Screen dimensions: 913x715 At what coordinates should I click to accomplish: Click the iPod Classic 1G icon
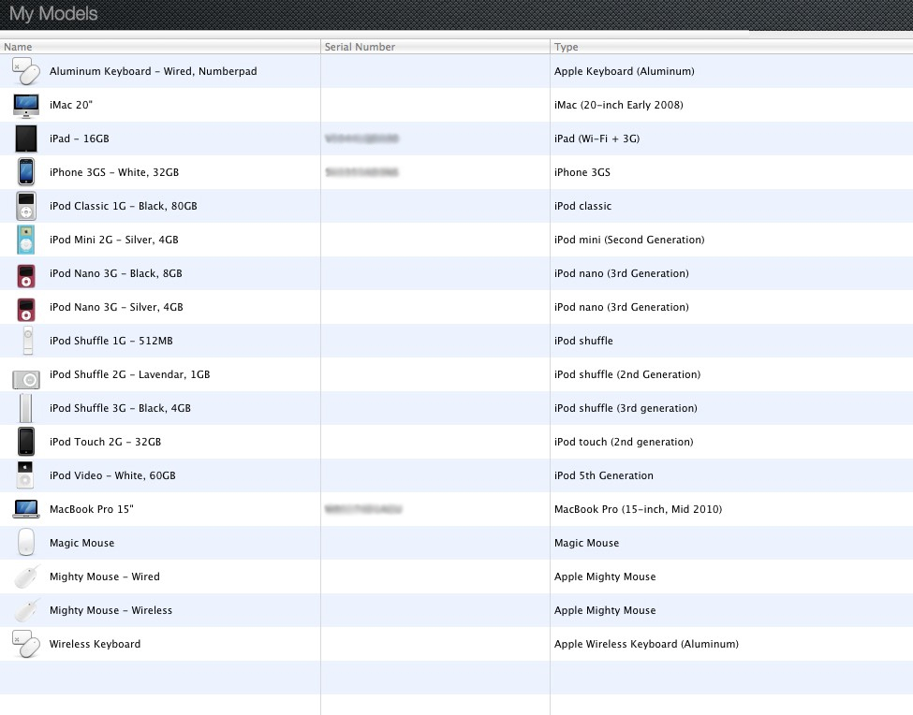(26, 206)
